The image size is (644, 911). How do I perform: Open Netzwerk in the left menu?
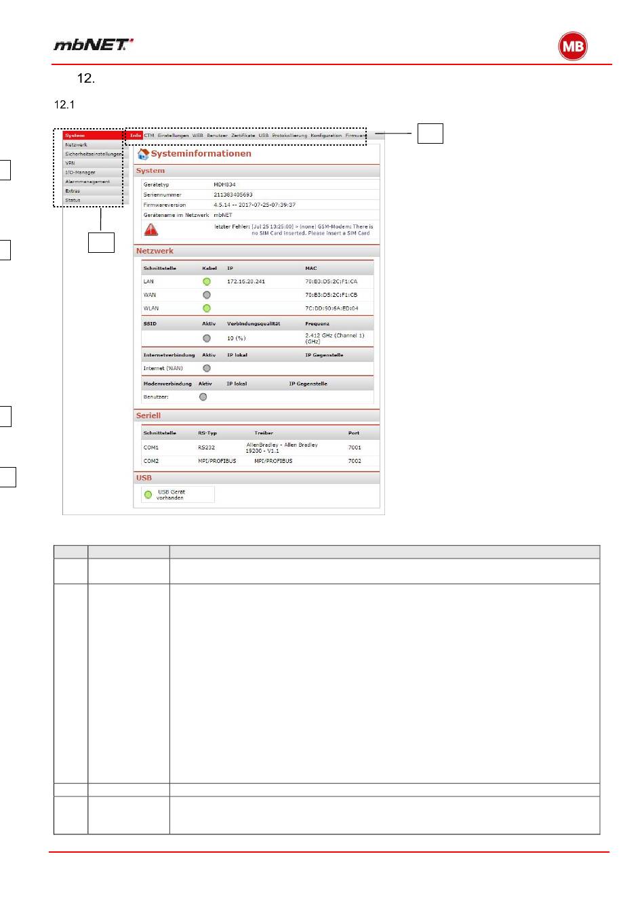[x=93, y=145]
